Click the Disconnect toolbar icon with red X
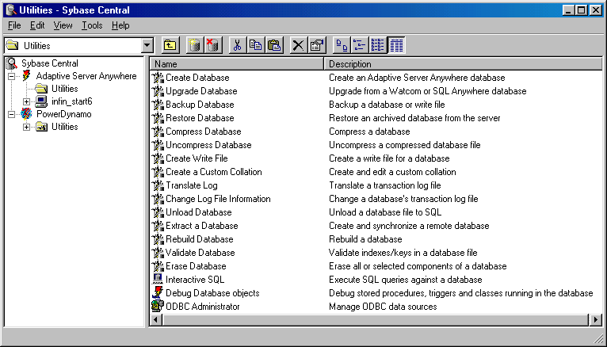607x347 pixels. [213, 45]
